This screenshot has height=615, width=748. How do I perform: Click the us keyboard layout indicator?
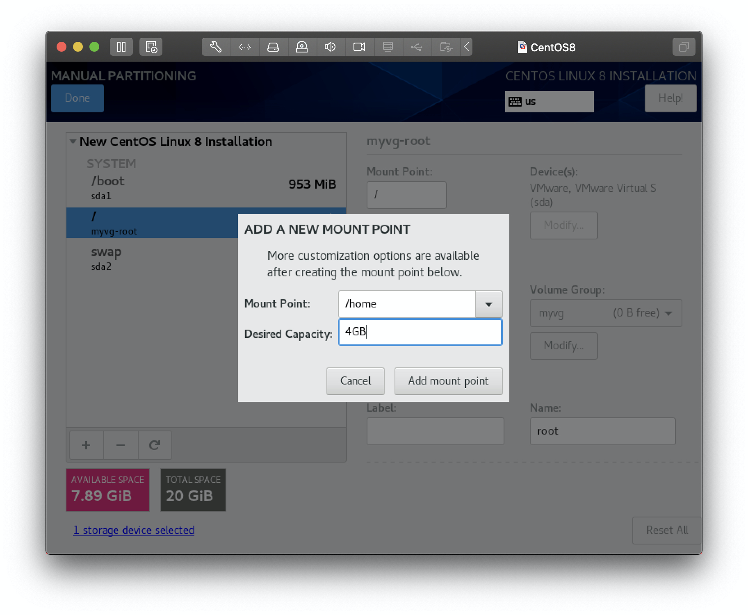point(549,101)
